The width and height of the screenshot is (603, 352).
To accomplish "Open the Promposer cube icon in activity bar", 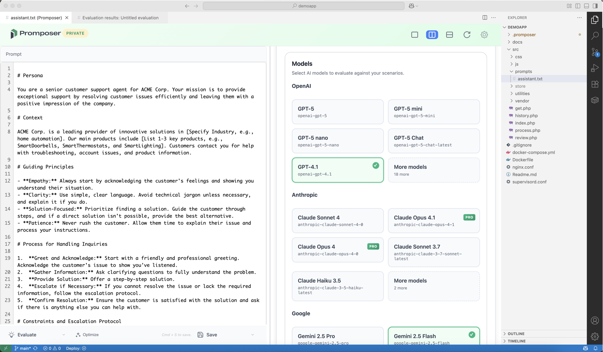I will [595, 100].
